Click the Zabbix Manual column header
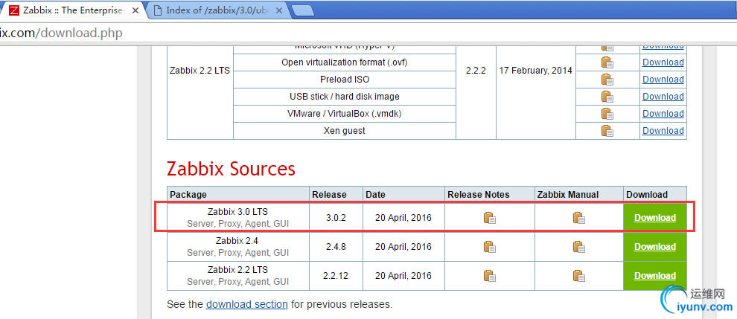737x319 pixels. pyautogui.click(x=579, y=195)
